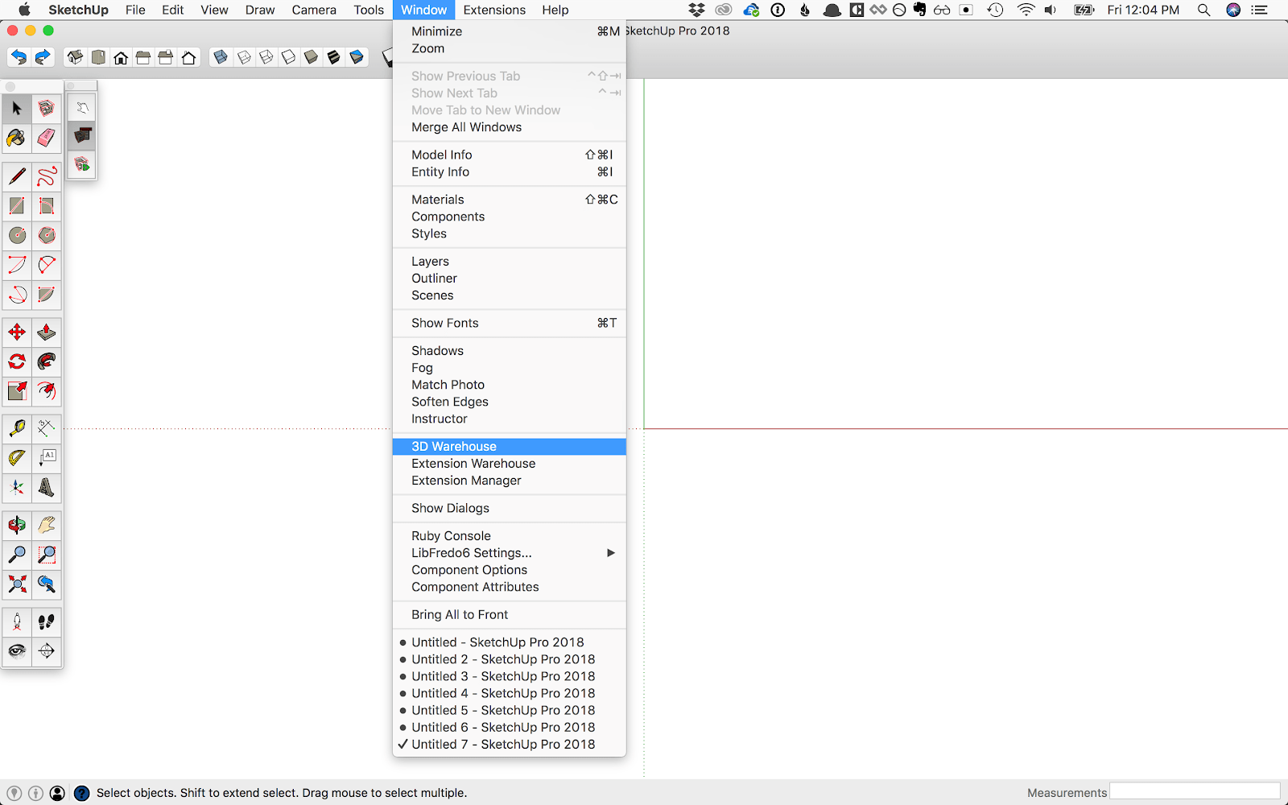Select the Pan hand tool
Viewport: 1288px width, 805px height.
point(47,526)
